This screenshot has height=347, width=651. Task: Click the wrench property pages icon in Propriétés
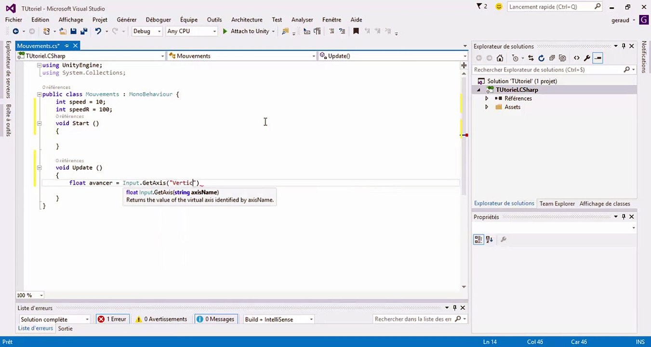(504, 240)
